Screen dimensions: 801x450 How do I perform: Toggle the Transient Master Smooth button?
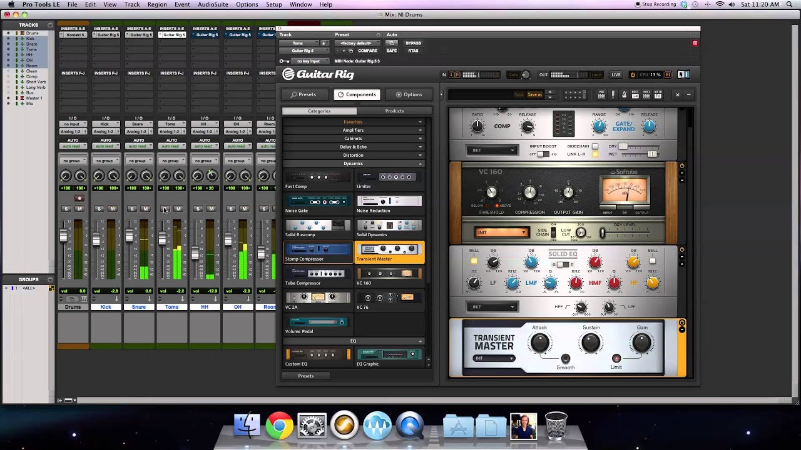click(x=566, y=359)
